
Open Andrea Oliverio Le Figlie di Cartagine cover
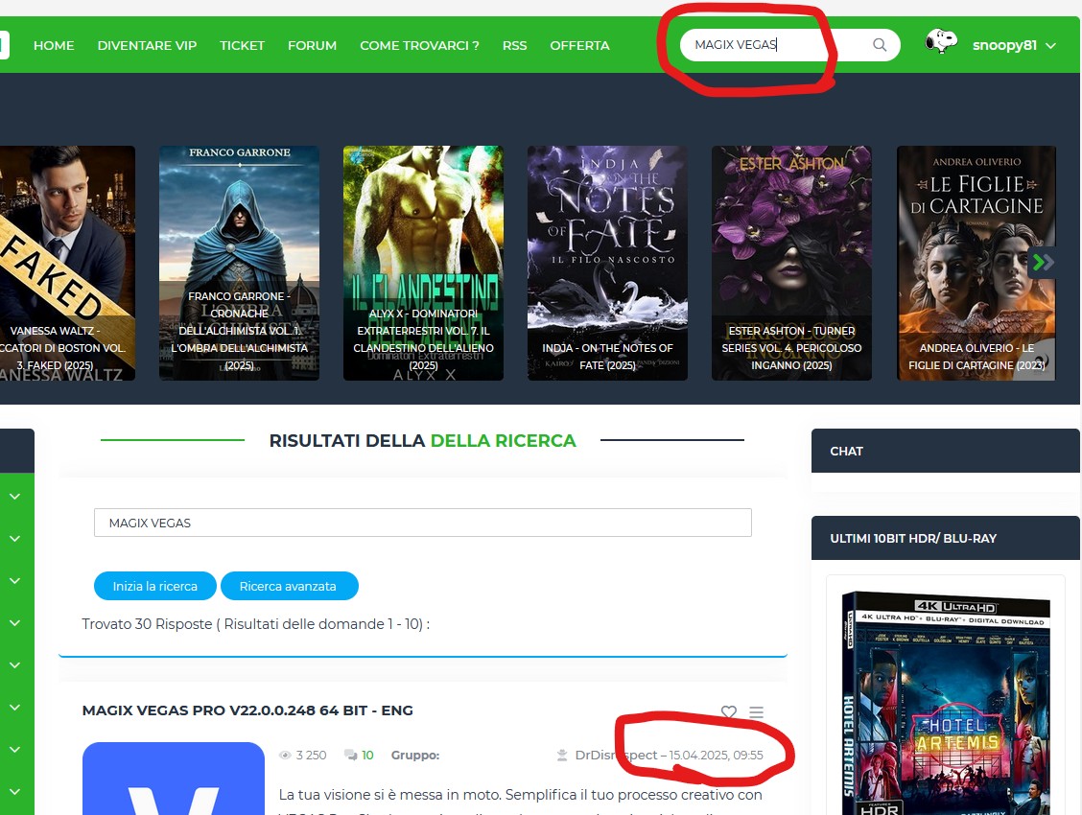pyautogui.click(x=976, y=263)
